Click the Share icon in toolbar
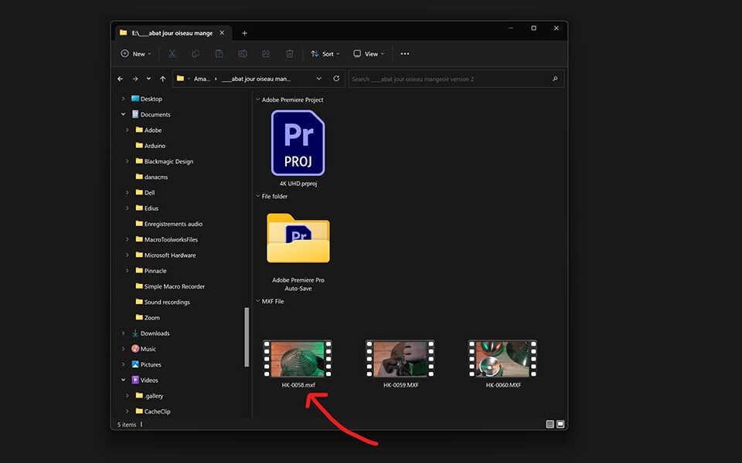 tap(266, 54)
